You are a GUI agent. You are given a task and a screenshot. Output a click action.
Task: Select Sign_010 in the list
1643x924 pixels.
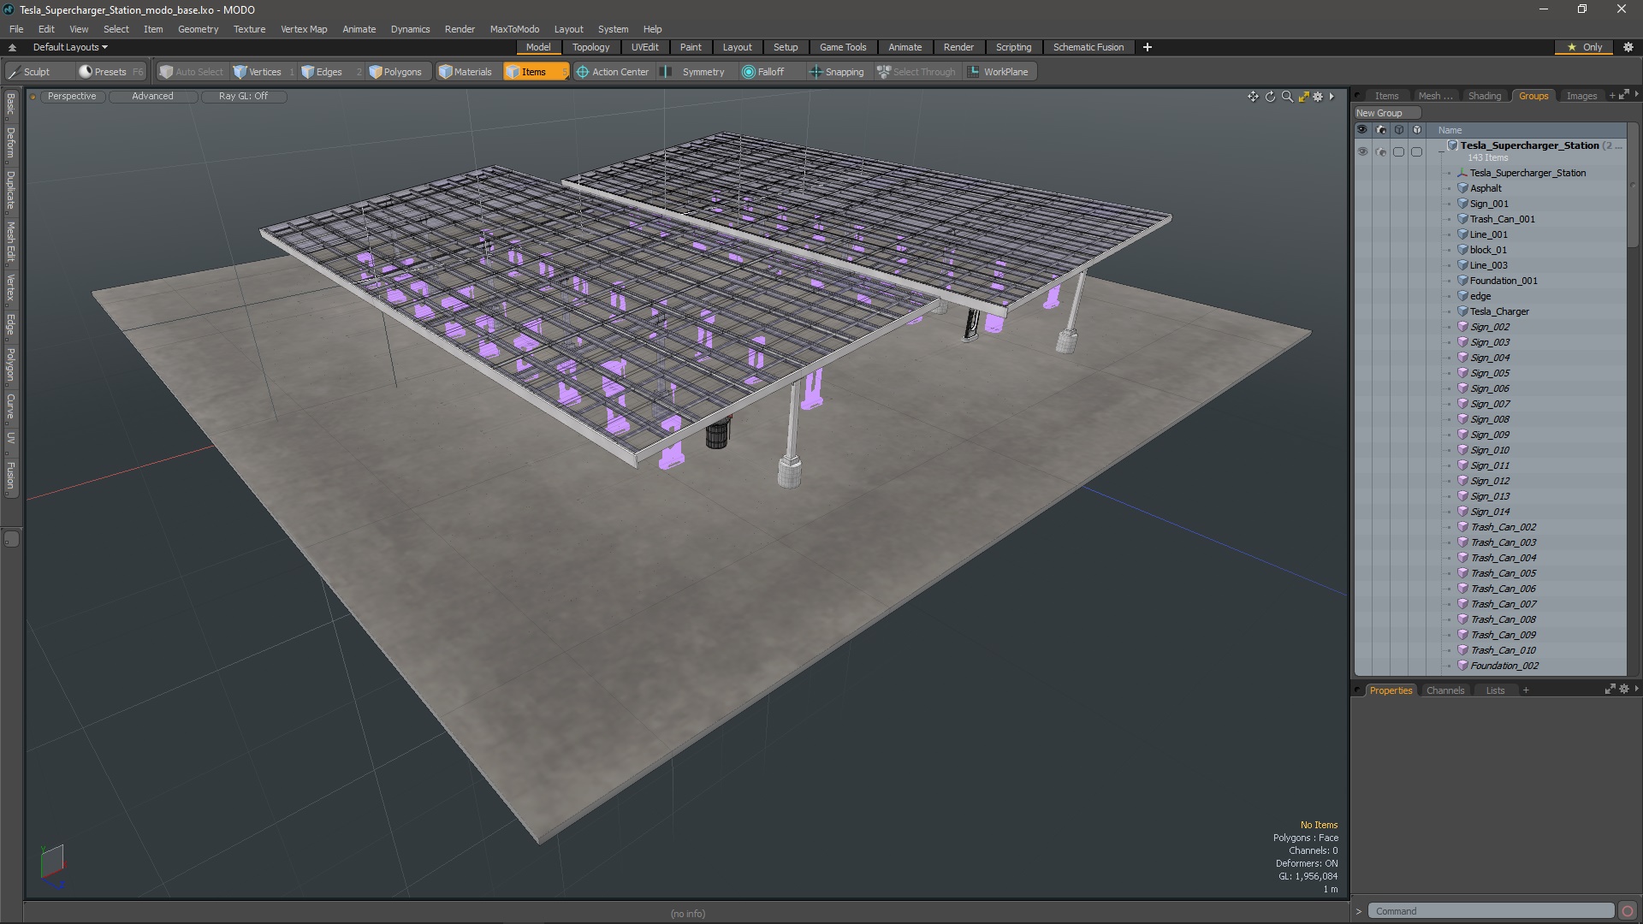tap(1490, 450)
